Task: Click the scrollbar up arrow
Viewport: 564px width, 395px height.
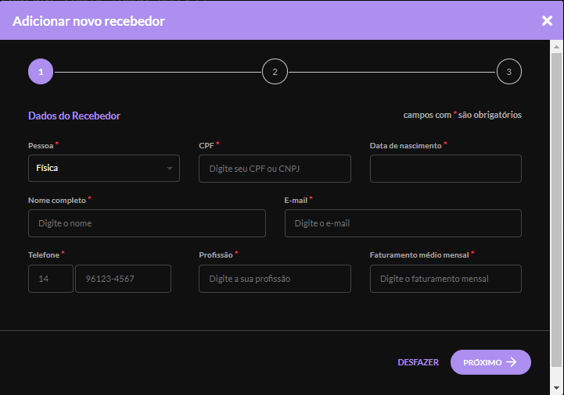Action: 556,47
